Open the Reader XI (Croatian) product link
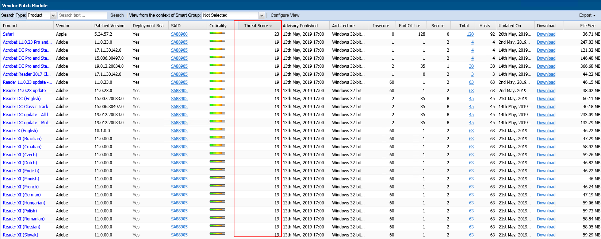This screenshot has width=601, height=239. tap(22, 147)
